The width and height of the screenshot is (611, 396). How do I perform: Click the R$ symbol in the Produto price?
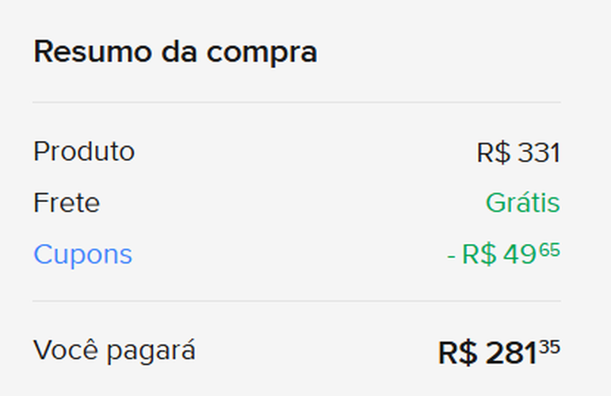[494, 153]
